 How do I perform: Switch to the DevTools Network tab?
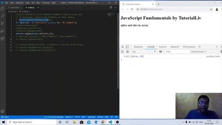tap(174, 47)
